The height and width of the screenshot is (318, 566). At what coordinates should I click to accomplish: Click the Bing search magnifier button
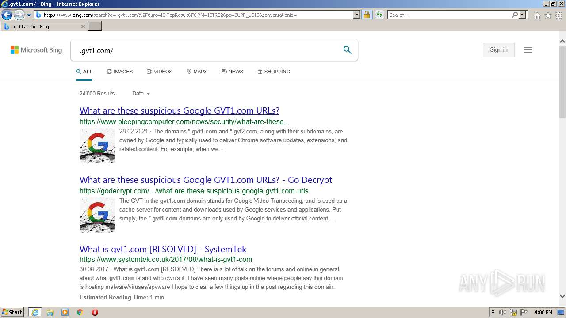pos(348,50)
